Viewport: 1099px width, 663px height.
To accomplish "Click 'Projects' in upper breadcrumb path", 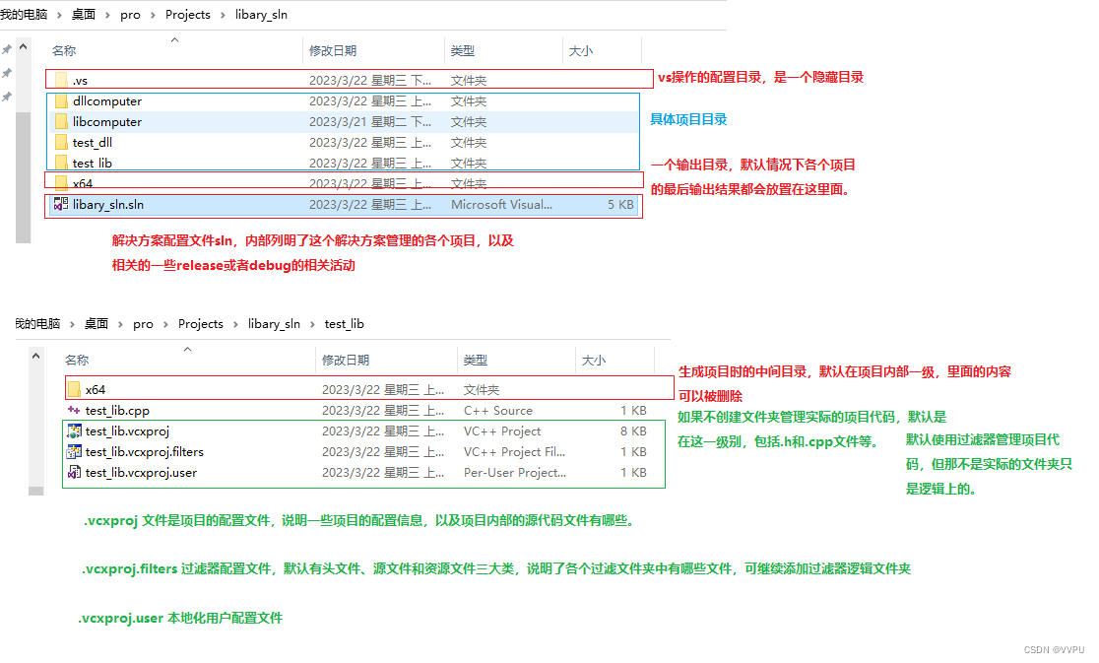I will tap(188, 15).
